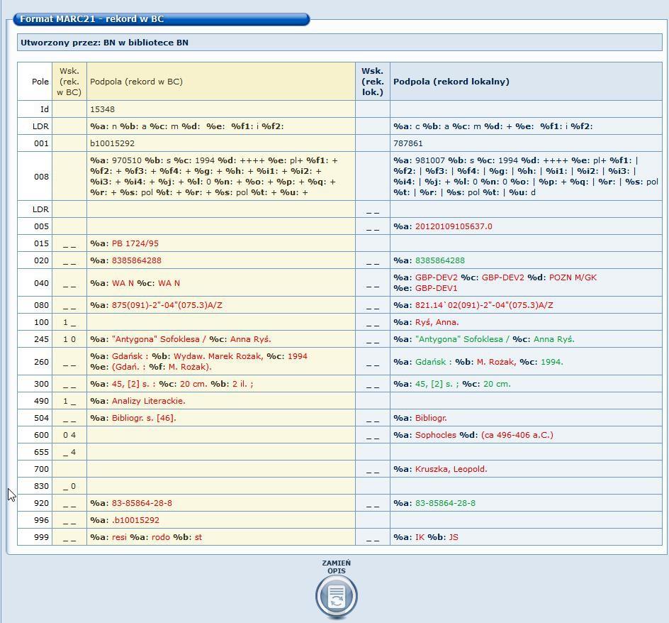
Task: Click 'Kruszka, Leopold.' in field 700
Action: click(451, 469)
